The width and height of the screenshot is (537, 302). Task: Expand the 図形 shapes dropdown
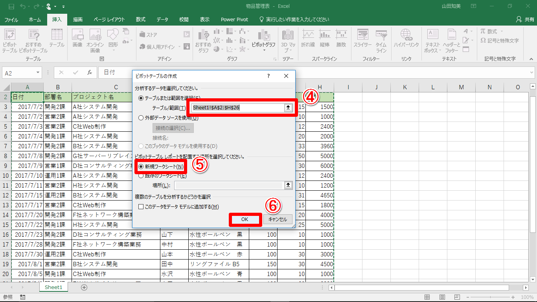click(x=113, y=50)
